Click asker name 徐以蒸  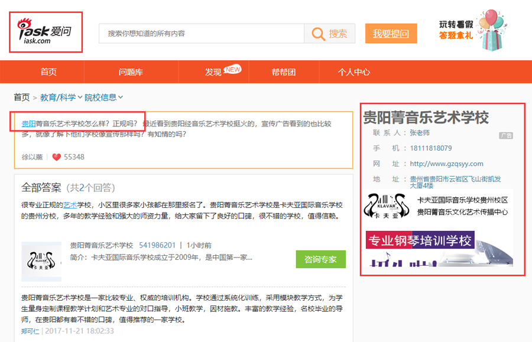pyautogui.click(x=33, y=157)
